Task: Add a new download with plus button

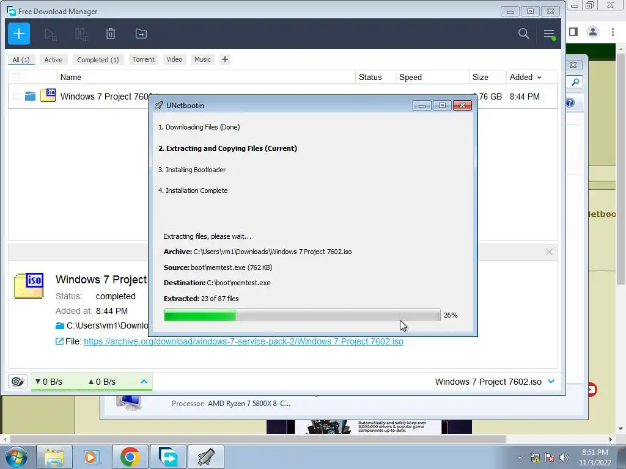Action: [19, 34]
